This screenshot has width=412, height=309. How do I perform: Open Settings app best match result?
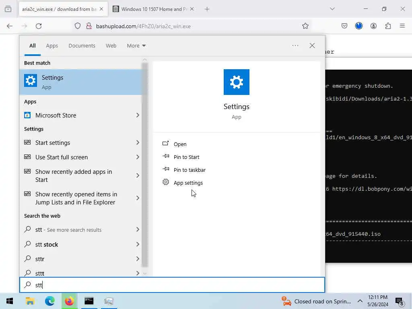click(x=80, y=82)
